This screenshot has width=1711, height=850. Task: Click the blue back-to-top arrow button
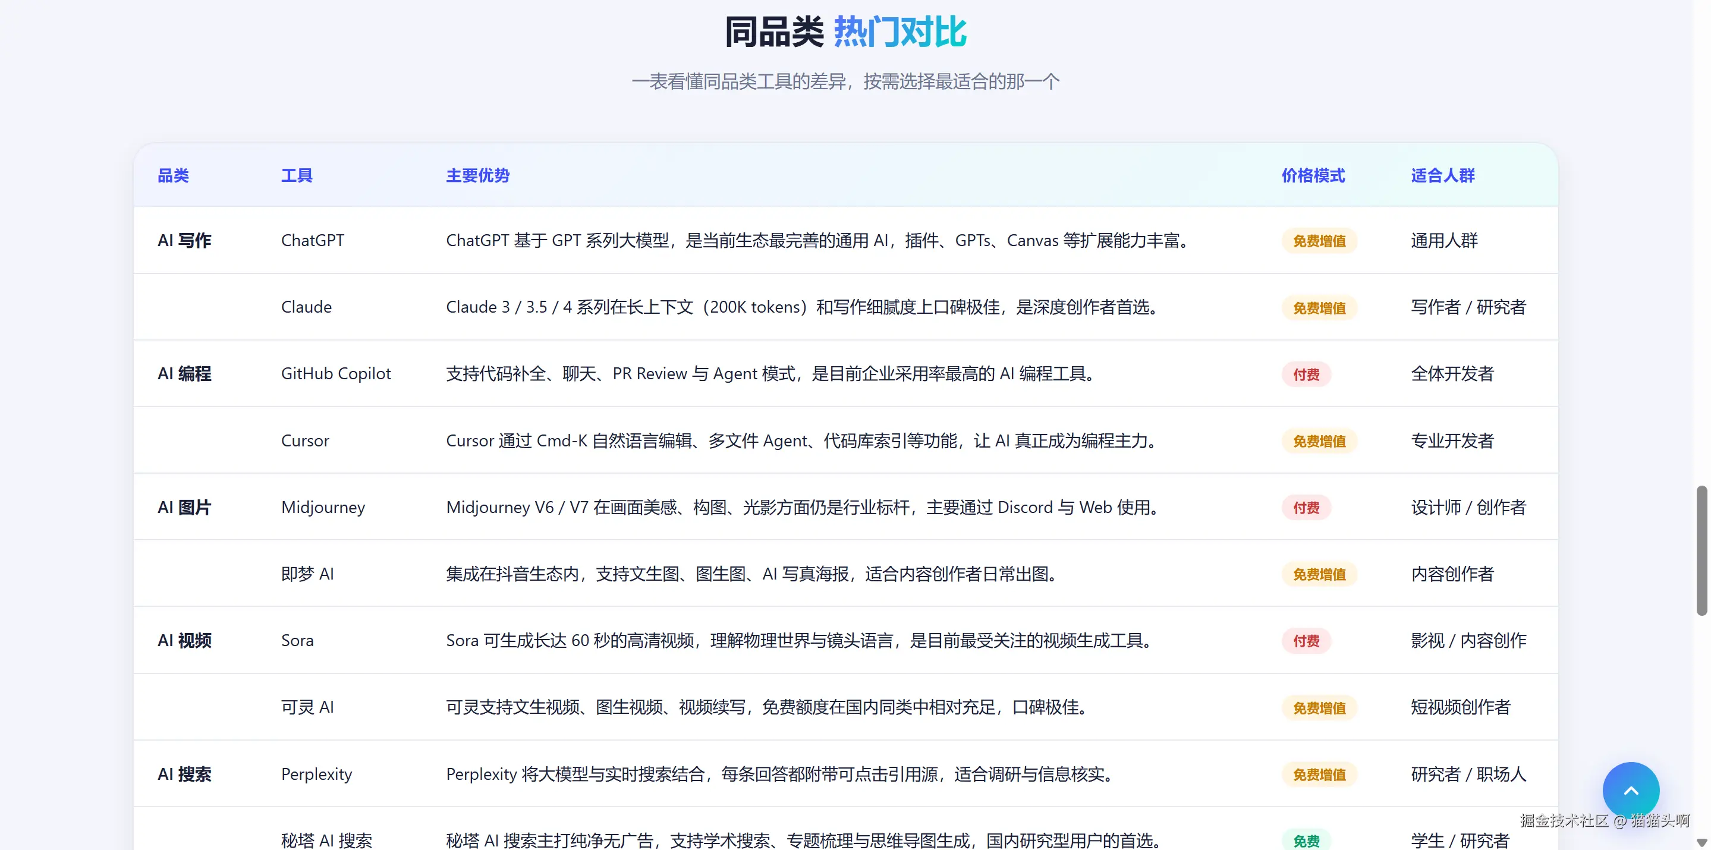click(x=1631, y=789)
